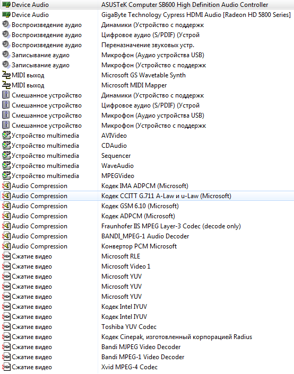294x374 pixels.
Task: Click the audio codec icon for Fraunhofer IIS MPEG Layer-3
Action: click(x=6, y=226)
